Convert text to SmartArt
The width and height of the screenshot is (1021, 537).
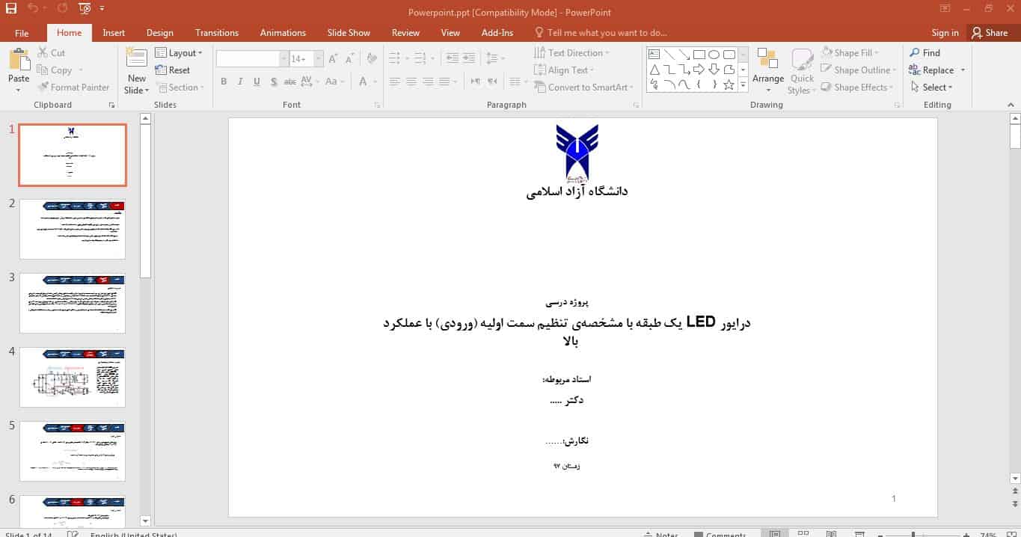coord(583,88)
